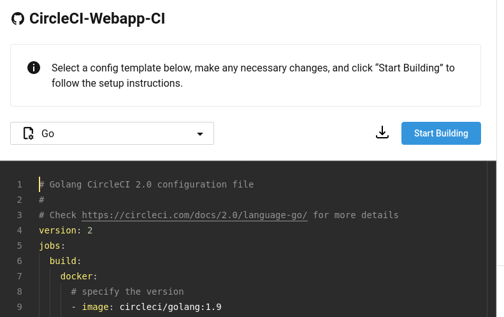The width and height of the screenshot is (504, 317).
Task: Click the GitHub logo icon beside project name
Action: click(x=18, y=18)
